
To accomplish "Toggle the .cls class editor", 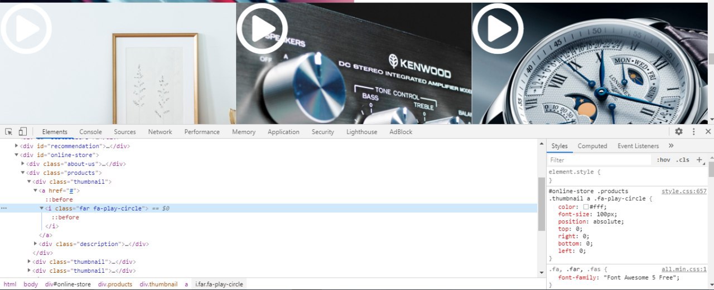I will coord(683,160).
